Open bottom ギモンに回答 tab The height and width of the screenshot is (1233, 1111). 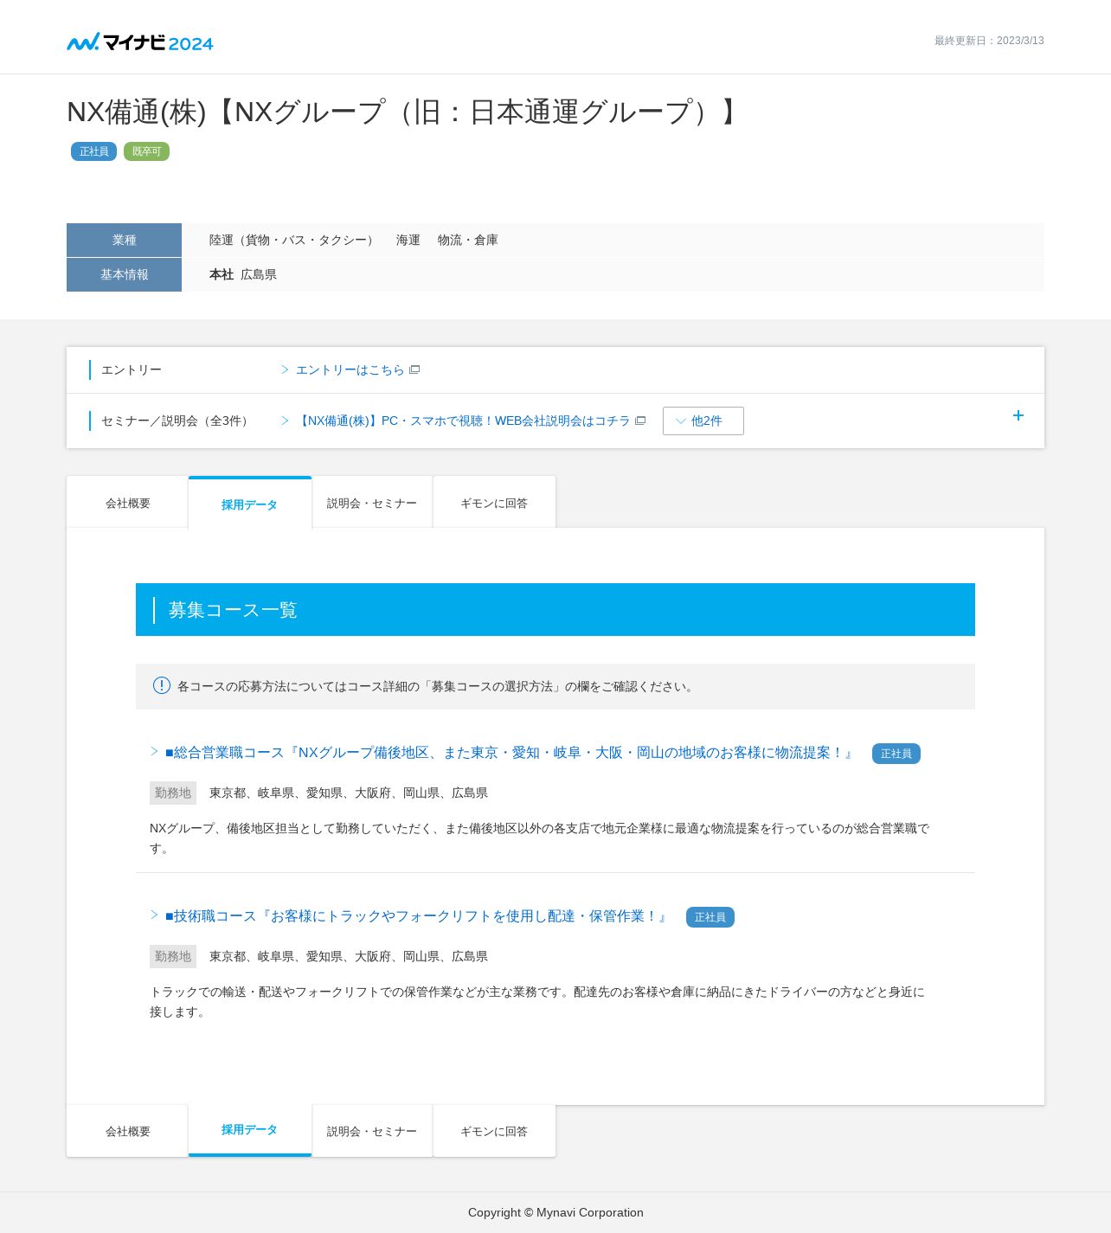(494, 1131)
